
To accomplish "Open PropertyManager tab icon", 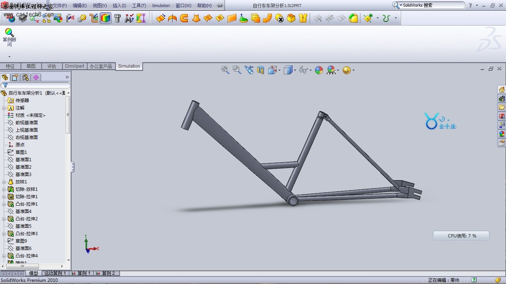I will (x=15, y=77).
